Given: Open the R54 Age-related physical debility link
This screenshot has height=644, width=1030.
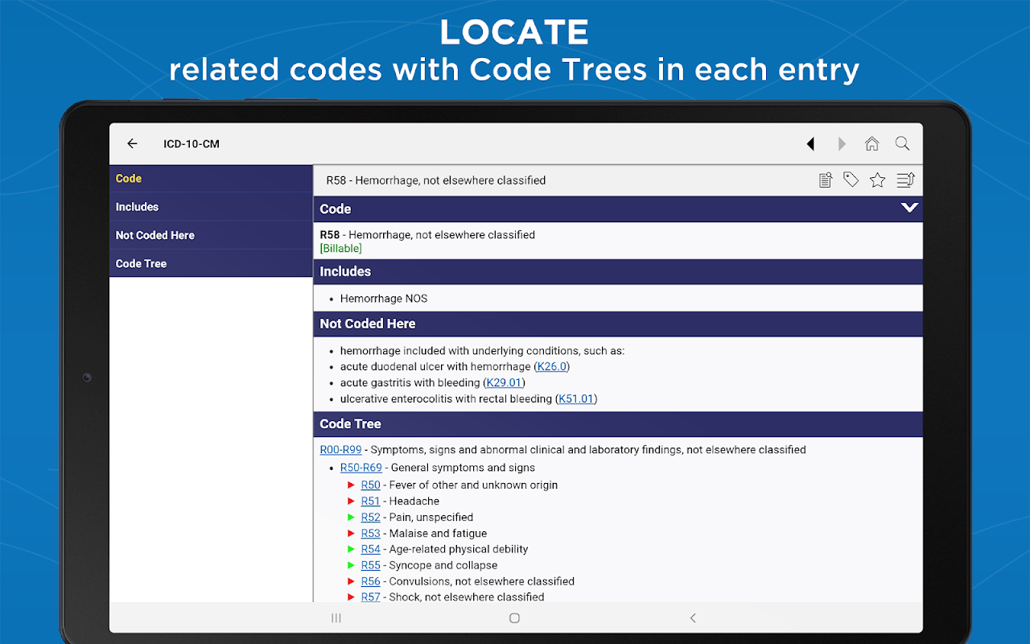Looking at the screenshot, I should (x=371, y=550).
